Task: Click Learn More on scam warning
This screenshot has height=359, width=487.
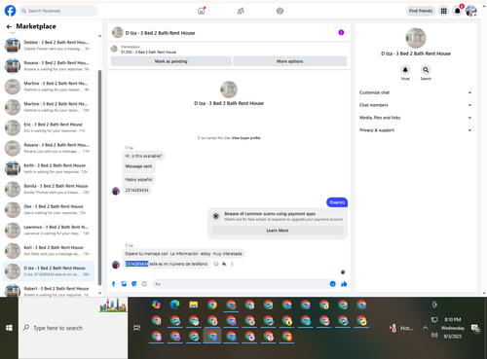Action: click(x=278, y=231)
